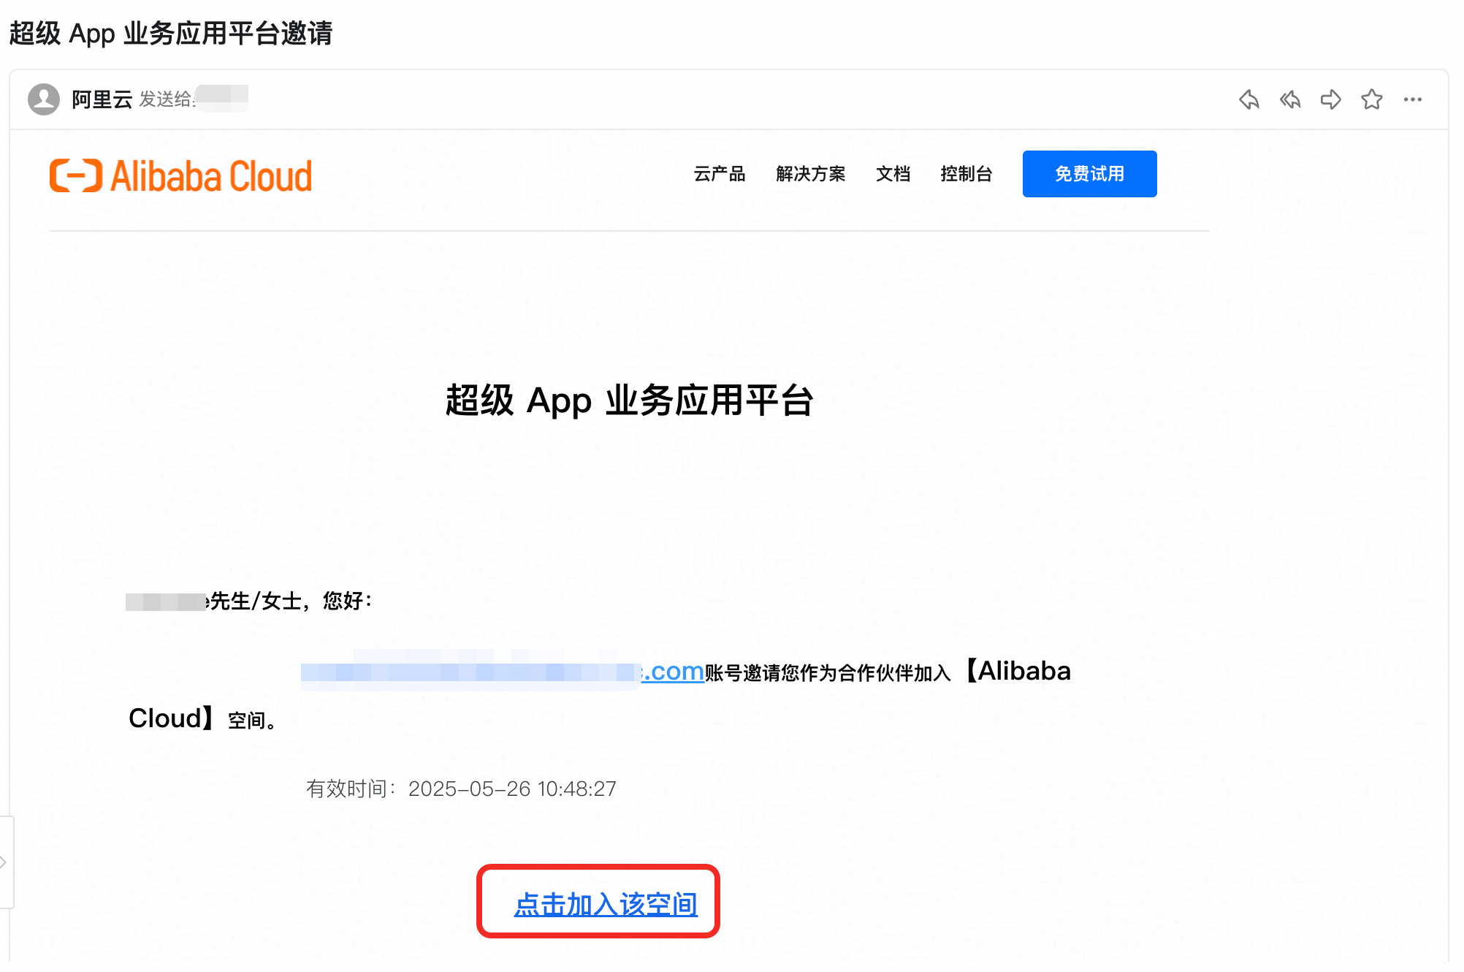Click the 免费试用 button
This screenshot has width=1464, height=972.
click(1089, 174)
